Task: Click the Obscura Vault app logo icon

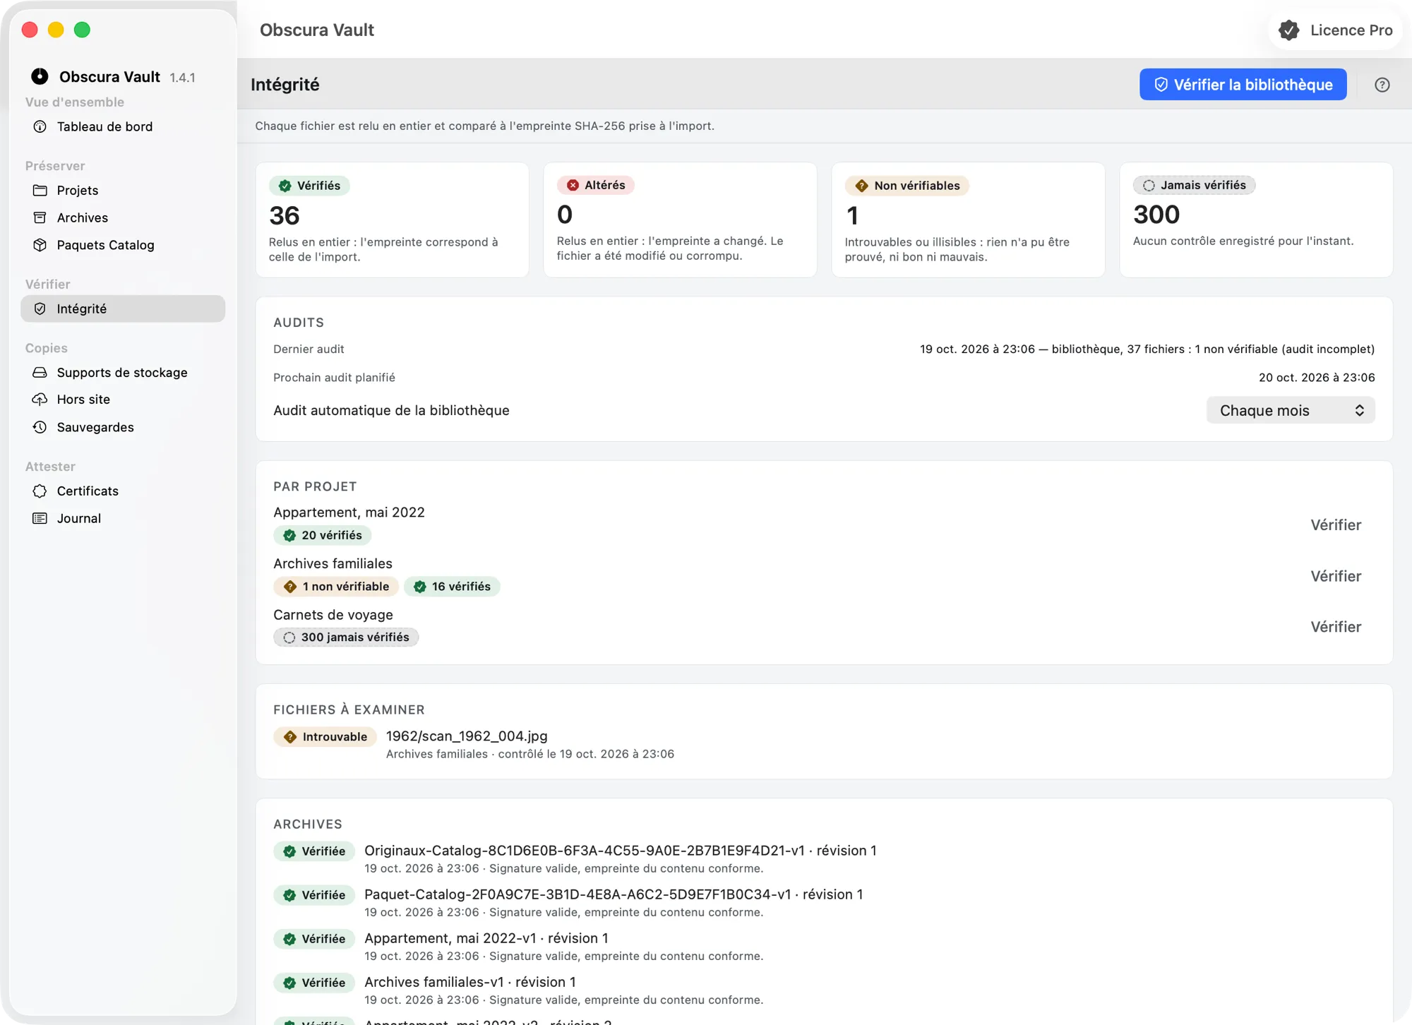Action: coord(40,76)
